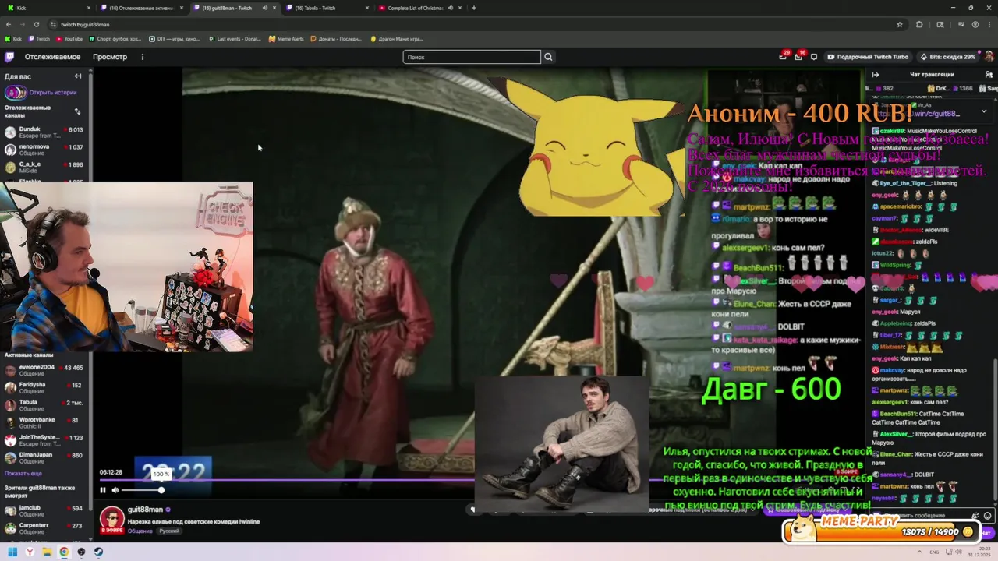Click the Русский language tag
The image size is (998, 561).
tap(168, 531)
